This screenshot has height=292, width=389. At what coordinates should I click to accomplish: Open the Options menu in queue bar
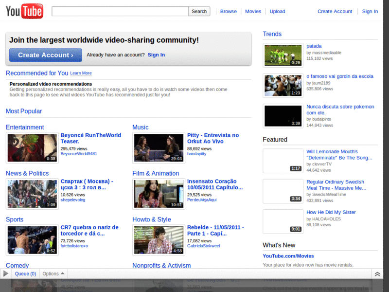pos(53,274)
